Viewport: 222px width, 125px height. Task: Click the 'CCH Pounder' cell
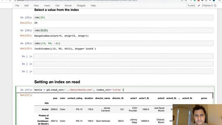pos(133,109)
